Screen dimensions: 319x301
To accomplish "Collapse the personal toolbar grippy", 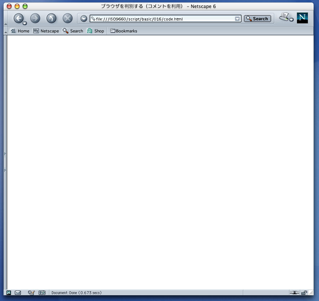I will [6, 31].
